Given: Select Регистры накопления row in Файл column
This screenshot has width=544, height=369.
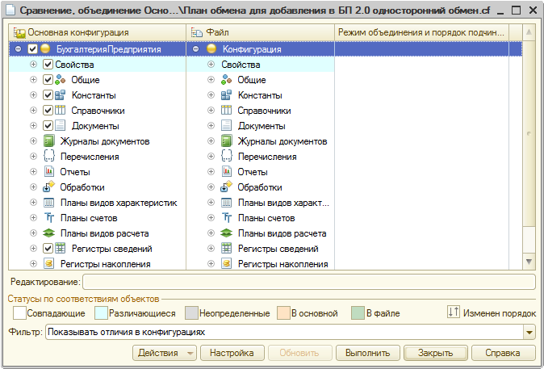Looking at the screenshot, I should [x=260, y=263].
